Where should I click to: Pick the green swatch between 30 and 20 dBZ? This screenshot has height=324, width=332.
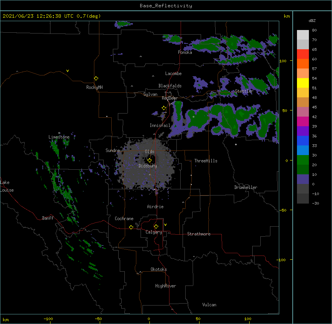pyautogui.click(x=303, y=160)
